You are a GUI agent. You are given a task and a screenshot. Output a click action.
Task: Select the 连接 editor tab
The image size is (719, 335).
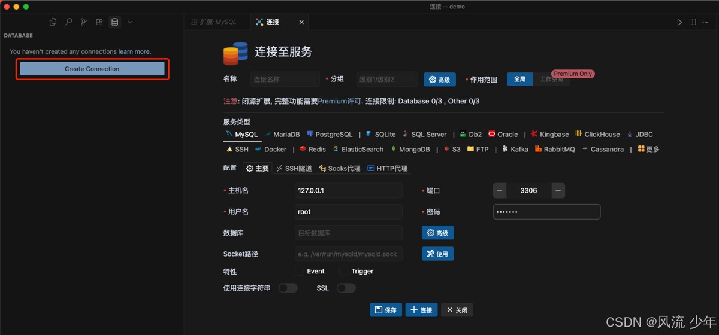pos(273,22)
